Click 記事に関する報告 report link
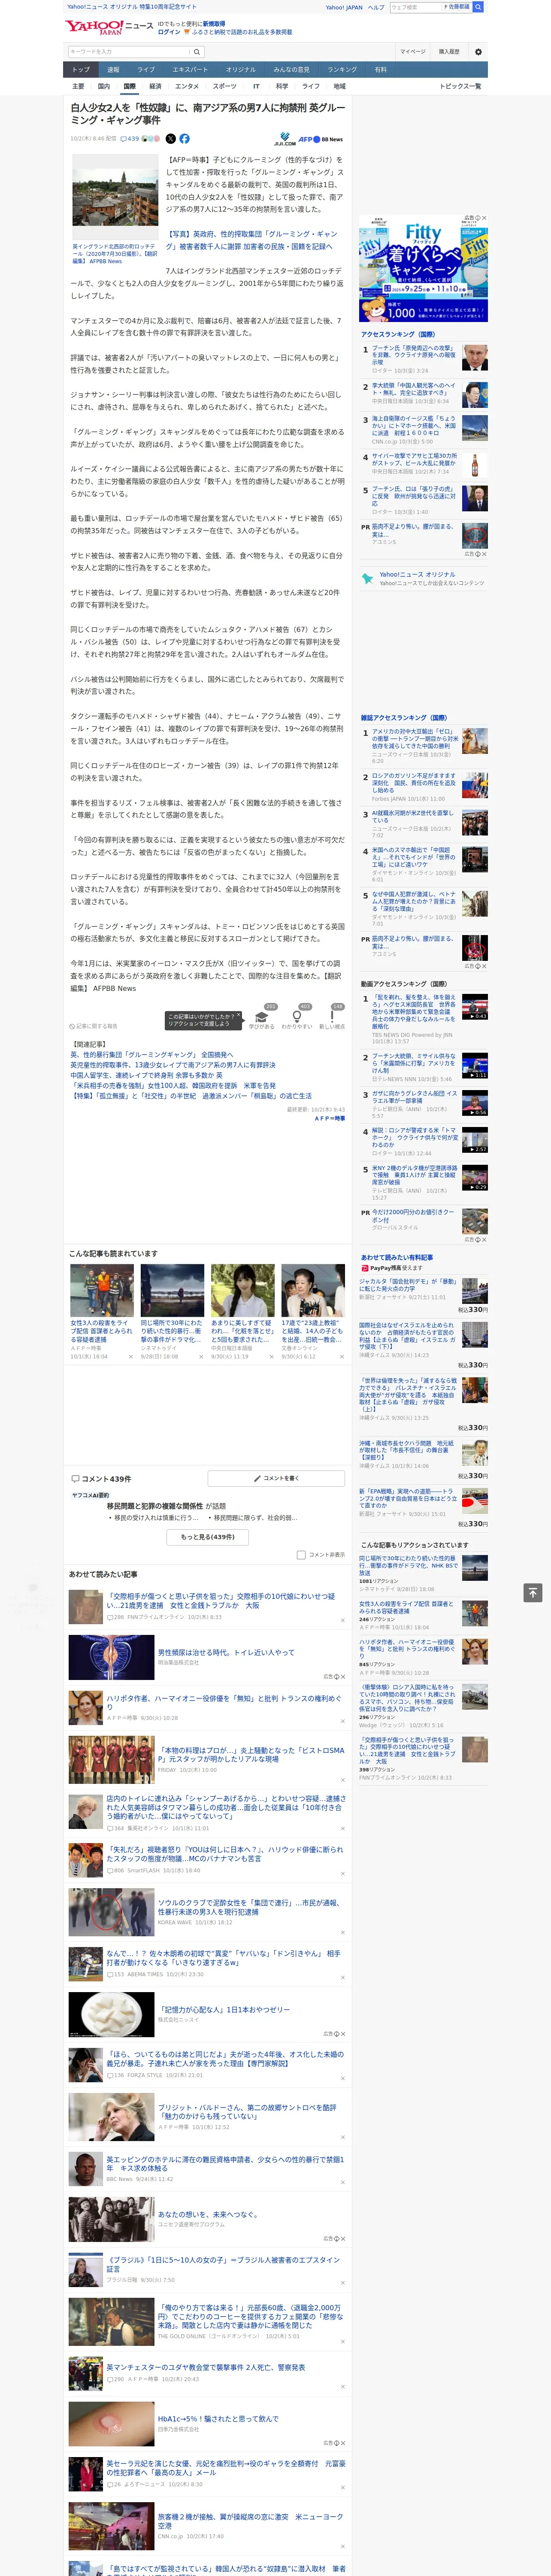This screenshot has height=2576, width=551. 94,1026
